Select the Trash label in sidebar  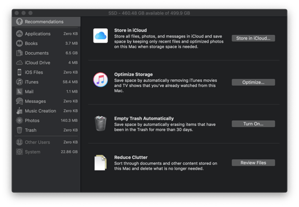30,130
